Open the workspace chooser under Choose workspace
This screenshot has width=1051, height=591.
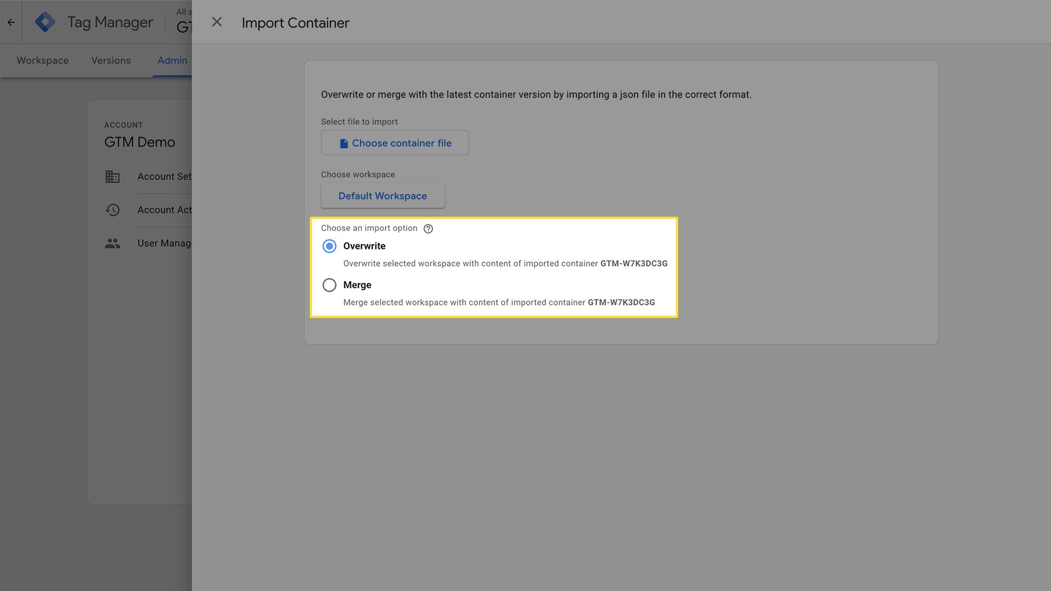(x=383, y=195)
